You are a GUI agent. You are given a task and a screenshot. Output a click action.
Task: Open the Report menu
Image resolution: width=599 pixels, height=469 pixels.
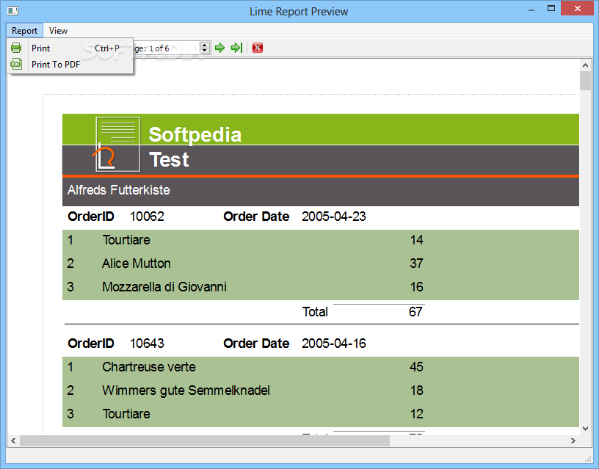tap(24, 31)
